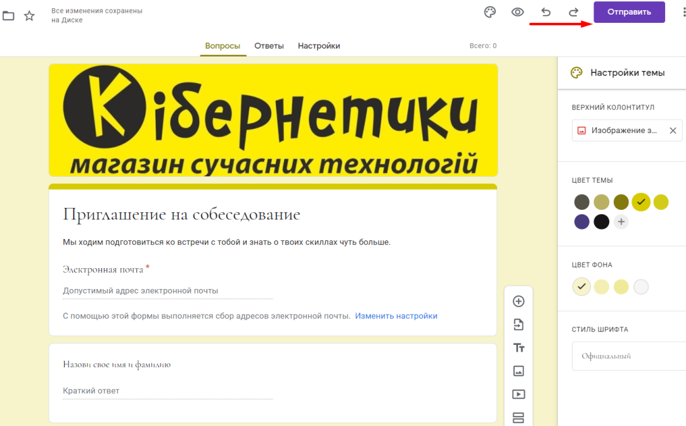Redo the last change
This screenshot has height=426, width=686.
[573, 12]
